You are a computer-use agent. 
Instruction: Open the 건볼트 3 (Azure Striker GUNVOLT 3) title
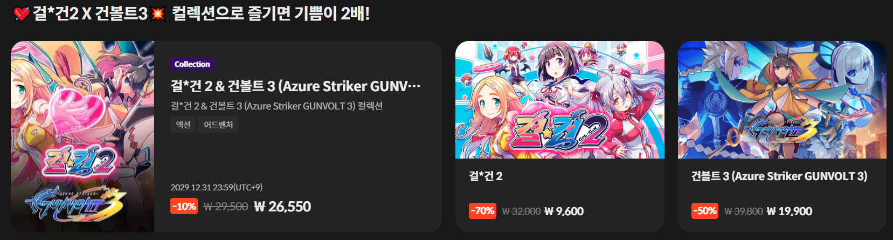coord(779,176)
